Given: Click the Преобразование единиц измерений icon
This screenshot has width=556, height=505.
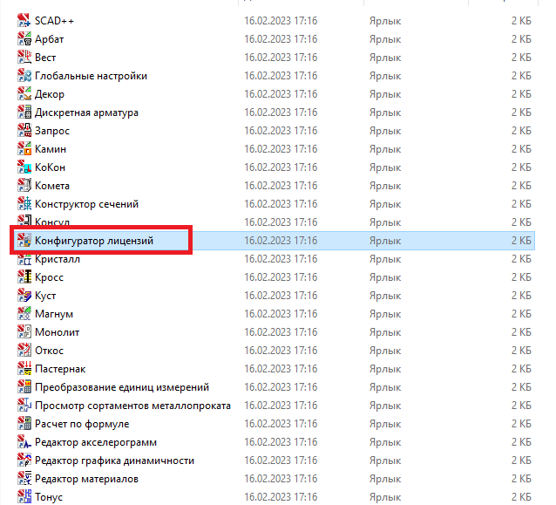Looking at the screenshot, I should tap(24, 387).
